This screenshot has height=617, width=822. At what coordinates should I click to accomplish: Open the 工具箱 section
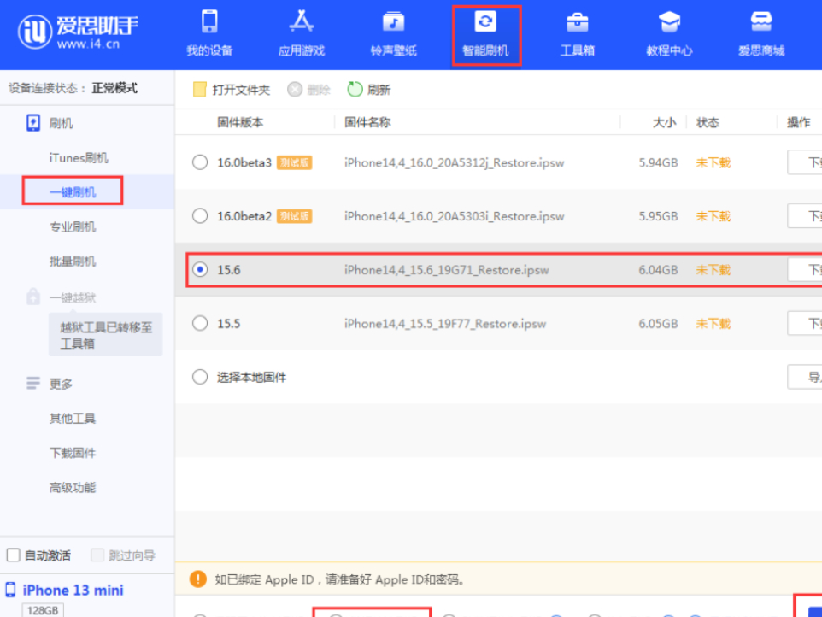577,34
